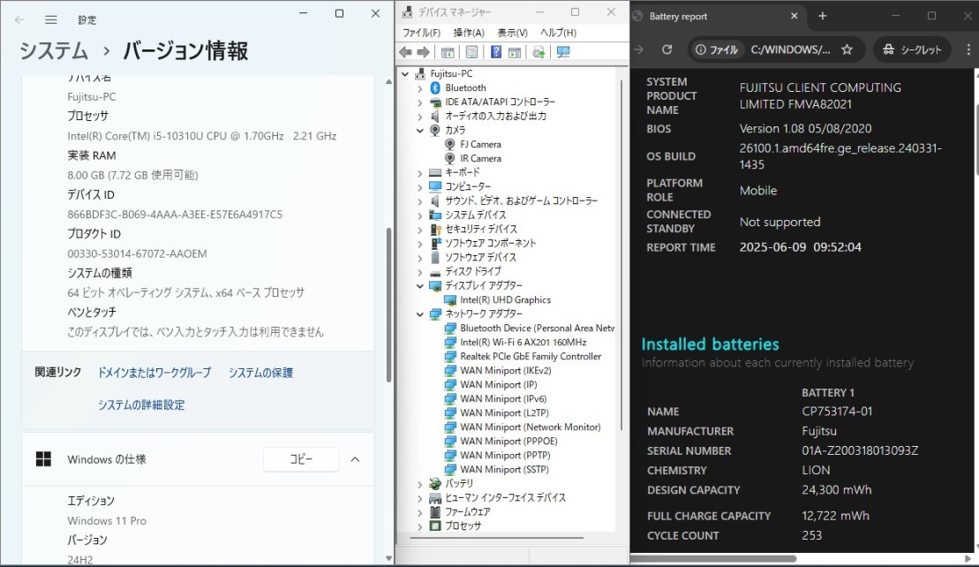Bookmark page with star icon
This screenshot has width=979, height=567.
click(x=847, y=49)
